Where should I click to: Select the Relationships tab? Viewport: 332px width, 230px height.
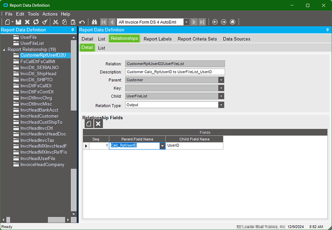point(124,38)
